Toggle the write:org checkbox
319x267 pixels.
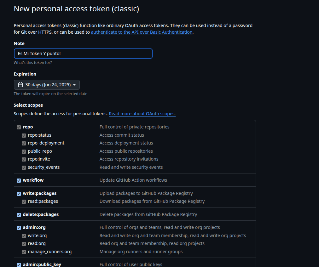[x=24, y=236]
